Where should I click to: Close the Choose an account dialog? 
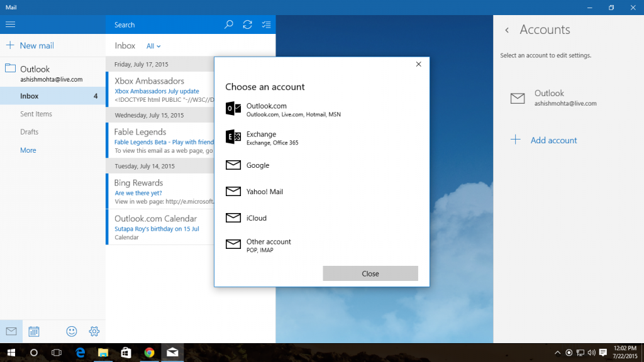(x=370, y=273)
